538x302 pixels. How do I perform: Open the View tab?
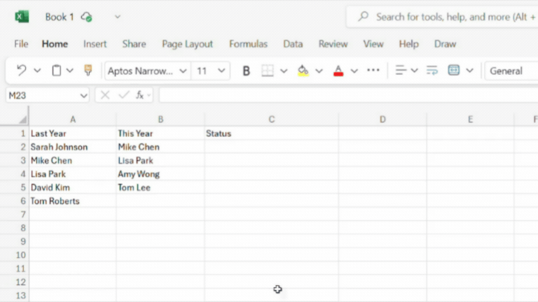click(373, 44)
